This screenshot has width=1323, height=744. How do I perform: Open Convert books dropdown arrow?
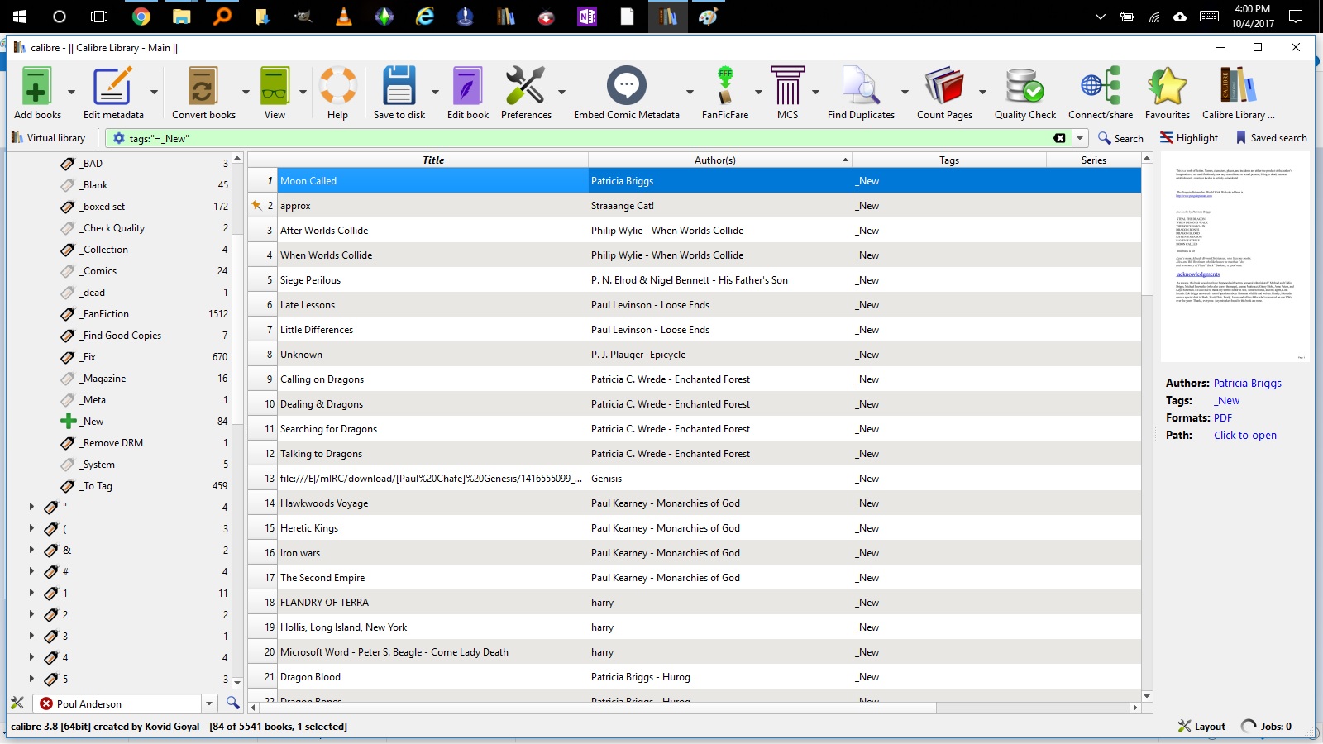pos(246,92)
